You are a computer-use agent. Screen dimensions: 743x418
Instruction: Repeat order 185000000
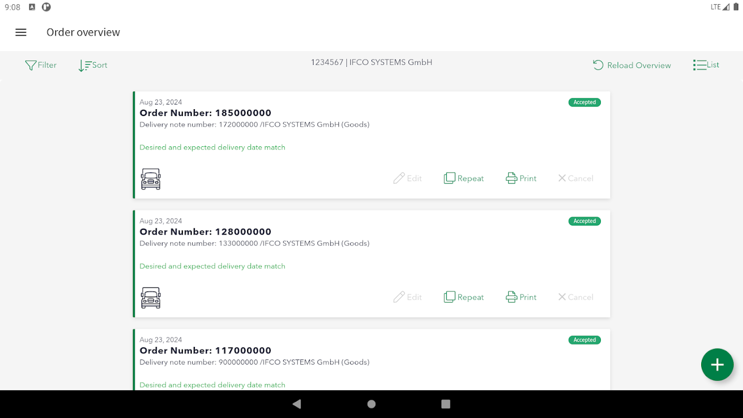click(464, 178)
